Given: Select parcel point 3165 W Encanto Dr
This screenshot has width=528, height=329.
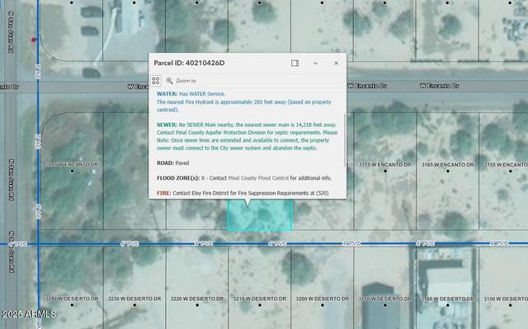Looking at the screenshot, I should pos(447,171).
